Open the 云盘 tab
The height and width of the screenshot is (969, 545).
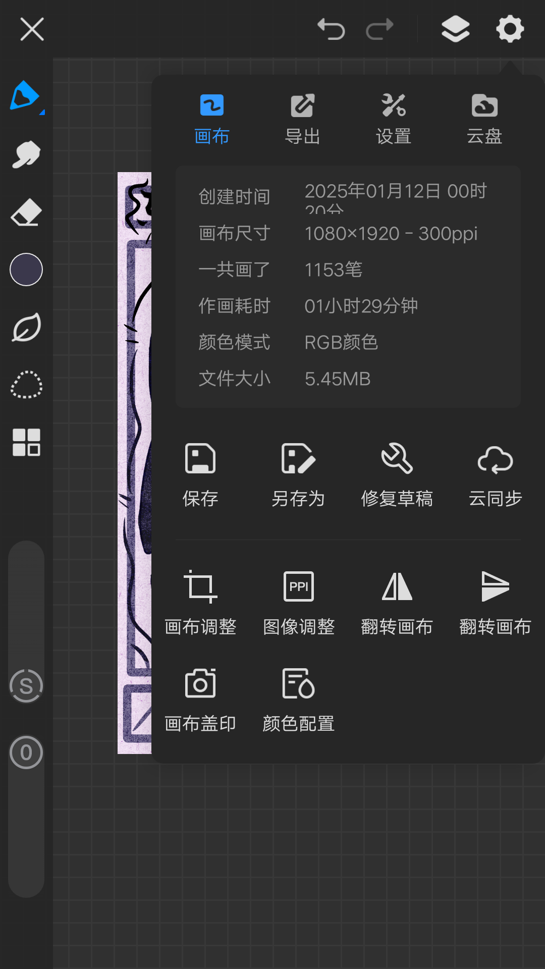(x=484, y=120)
